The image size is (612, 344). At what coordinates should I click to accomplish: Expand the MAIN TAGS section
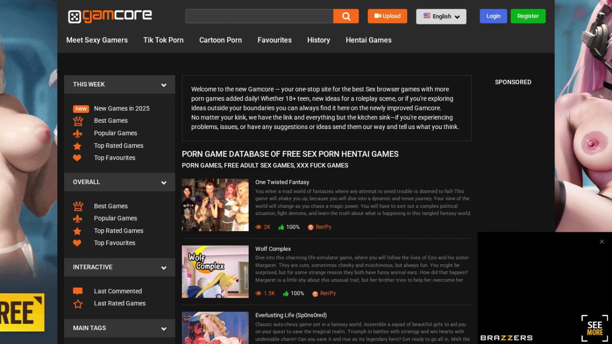(x=164, y=328)
